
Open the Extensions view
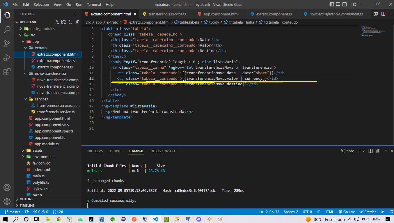click(x=7, y=72)
